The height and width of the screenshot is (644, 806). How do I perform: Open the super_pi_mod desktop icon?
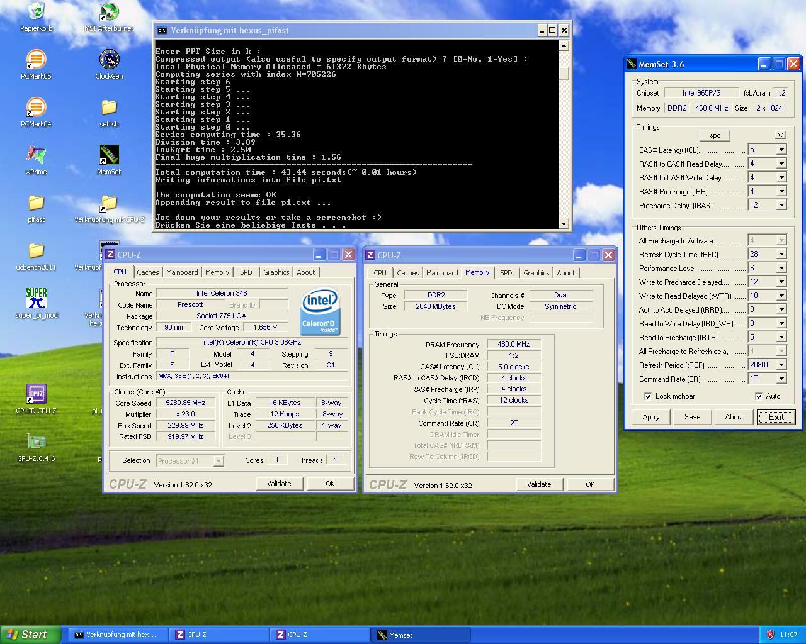coord(36,303)
